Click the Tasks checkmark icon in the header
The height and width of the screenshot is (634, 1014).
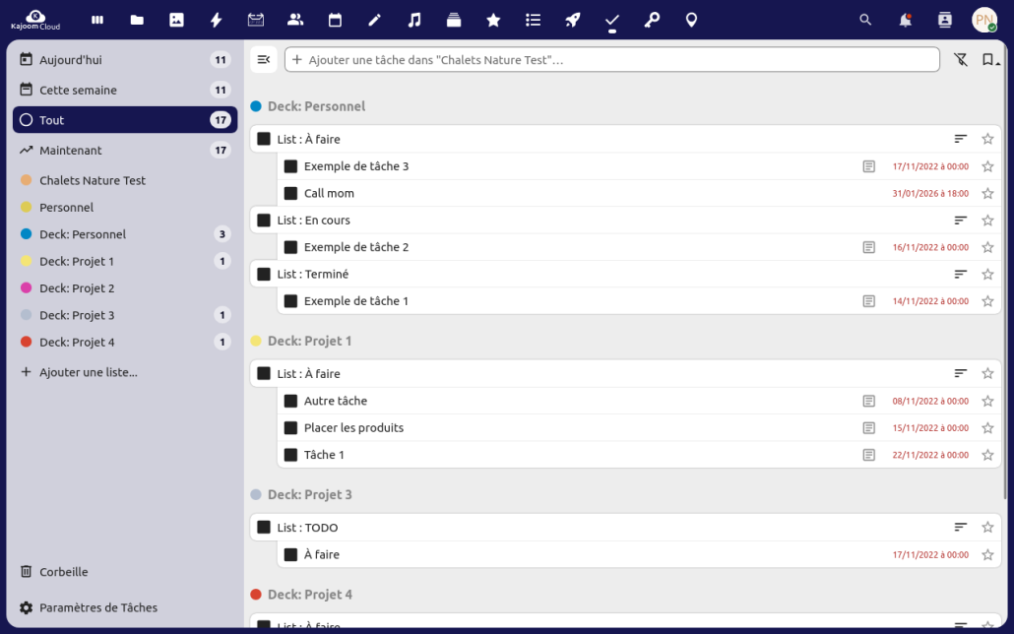[611, 19]
